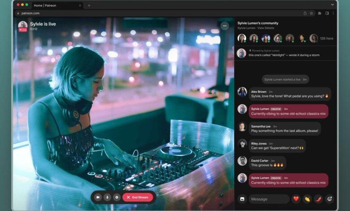
Task: Select the sixth viewer avatar in community row
Action: pos(302,38)
